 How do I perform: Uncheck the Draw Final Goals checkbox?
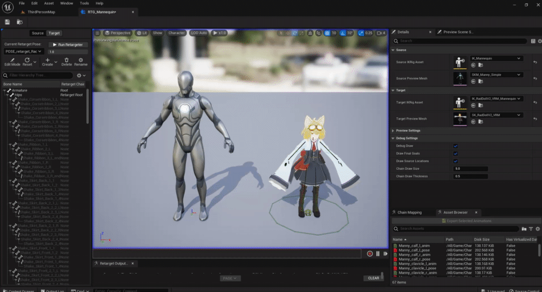455,154
